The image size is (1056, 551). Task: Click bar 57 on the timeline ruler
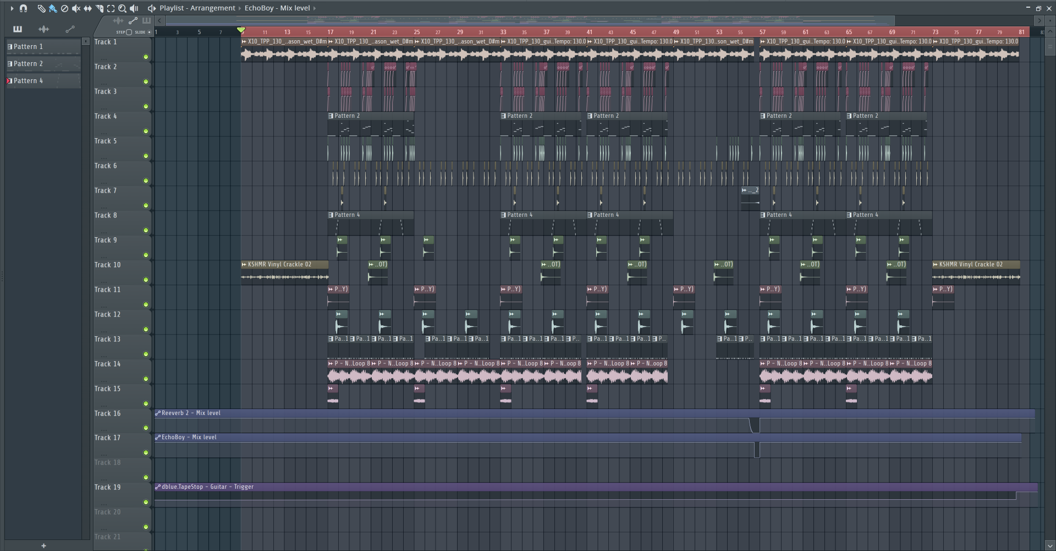pos(762,32)
